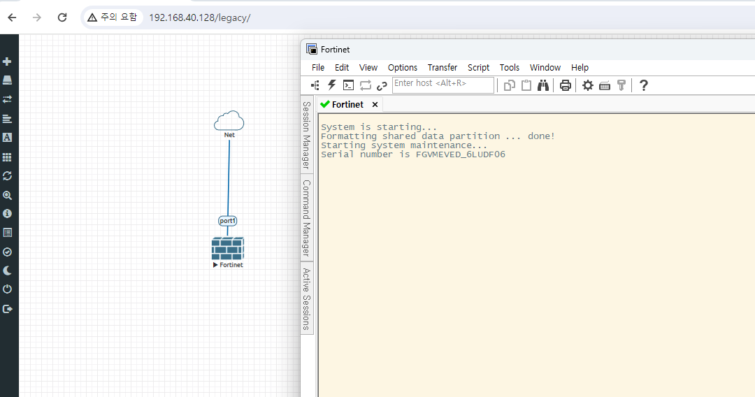Click the text 'Starting system maintenance...'
This screenshot has width=755, height=397.
point(404,145)
